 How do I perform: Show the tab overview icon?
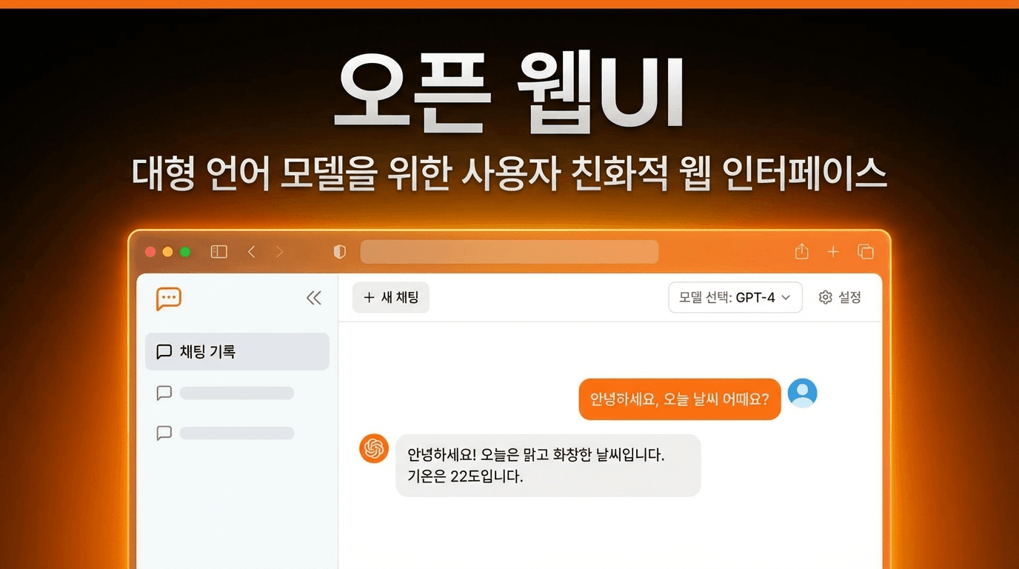click(x=865, y=252)
